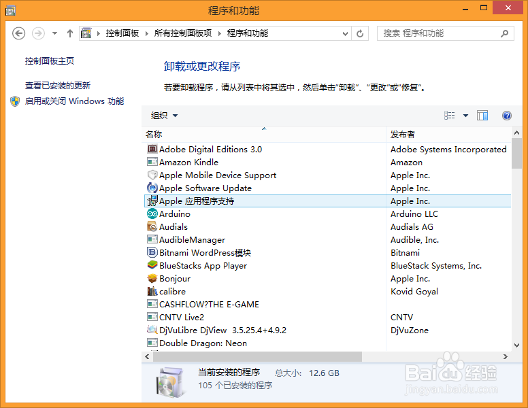Expand the root breadcrumb arrow before 控制面板
The image size is (528, 408).
[x=99, y=33]
